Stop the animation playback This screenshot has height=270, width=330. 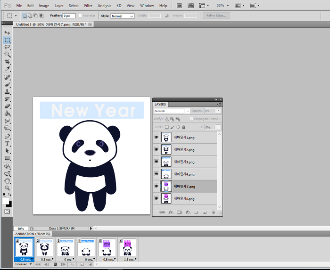pos(55,264)
